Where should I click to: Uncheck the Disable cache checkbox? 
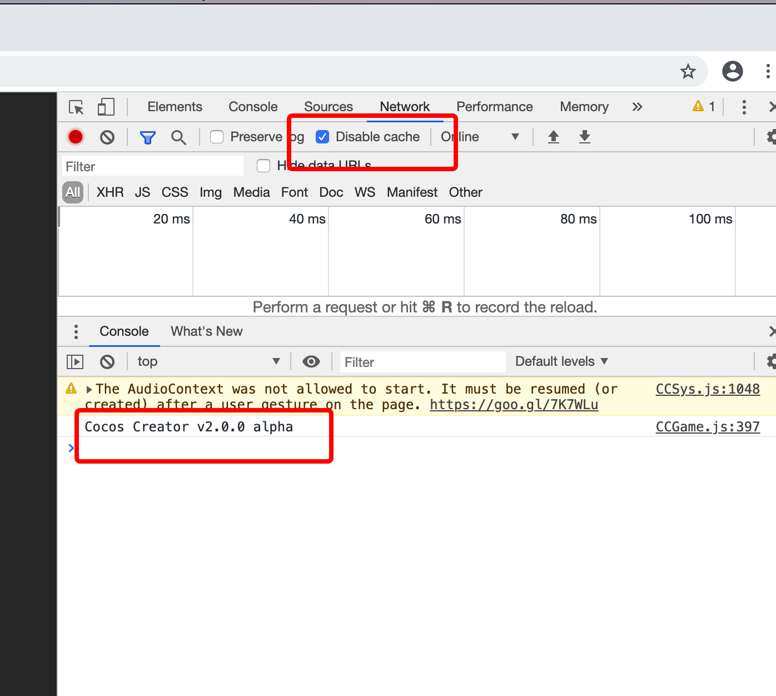point(322,137)
